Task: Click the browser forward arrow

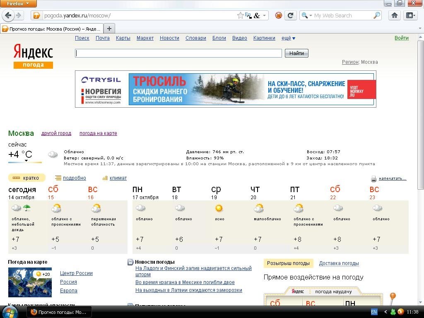Action: [x=18, y=15]
